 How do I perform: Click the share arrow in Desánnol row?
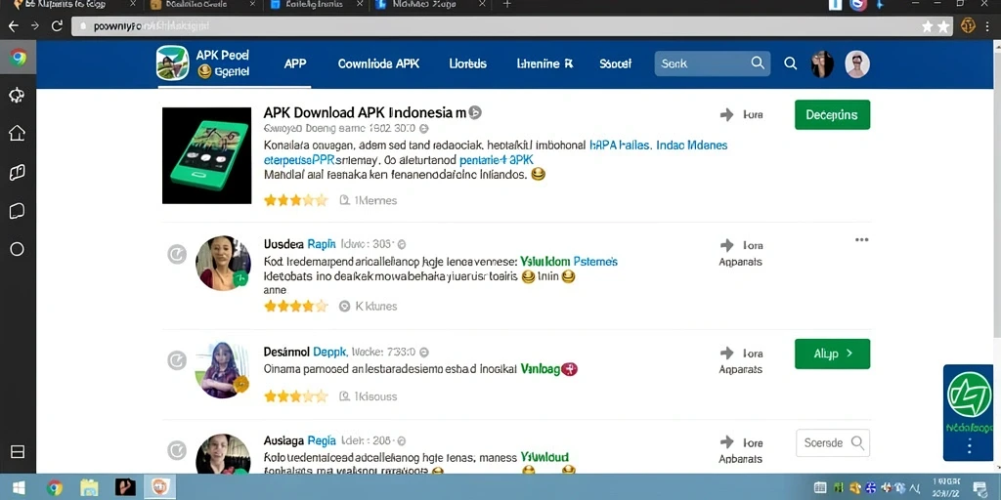coord(727,353)
